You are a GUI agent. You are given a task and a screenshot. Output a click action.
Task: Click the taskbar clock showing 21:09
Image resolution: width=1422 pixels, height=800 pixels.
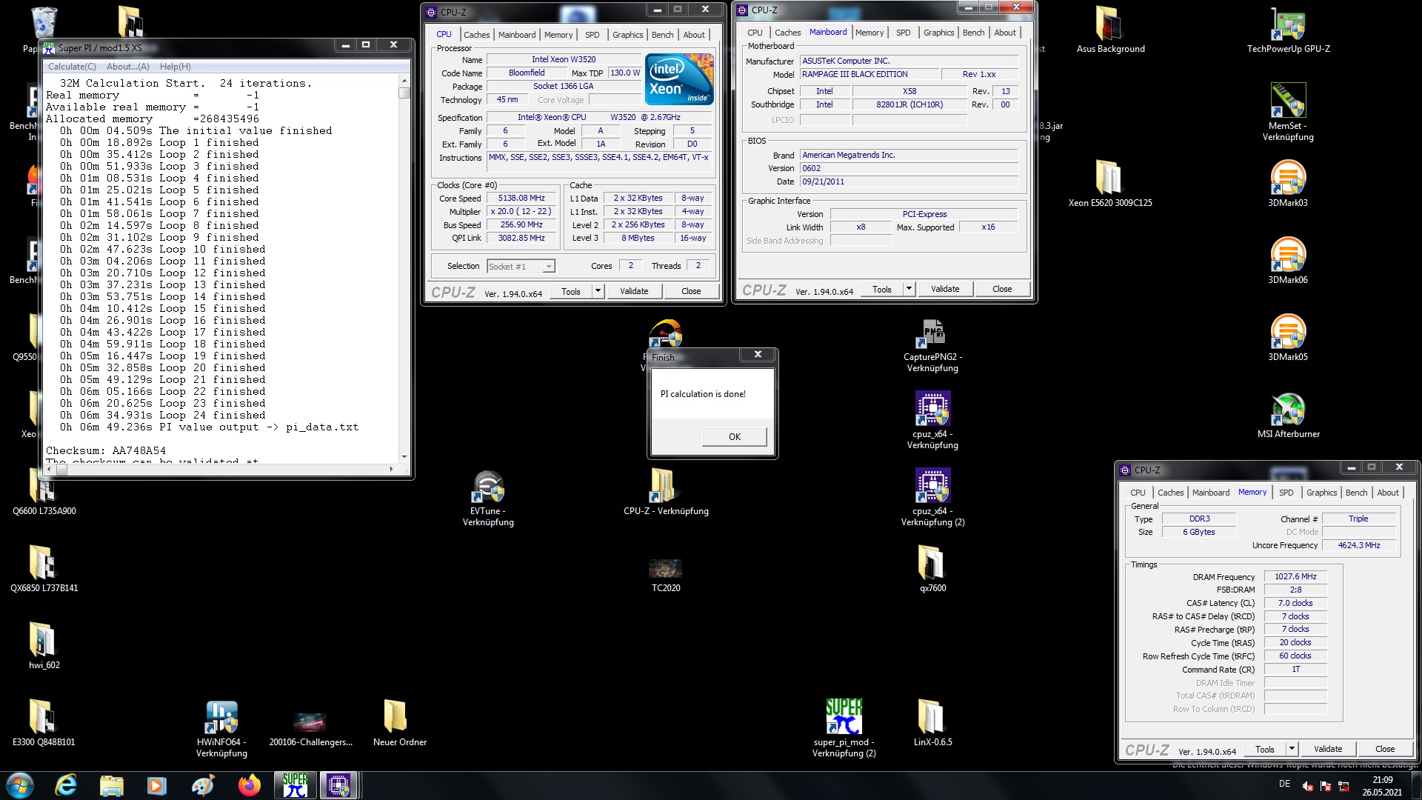[x=1382, y=785]
